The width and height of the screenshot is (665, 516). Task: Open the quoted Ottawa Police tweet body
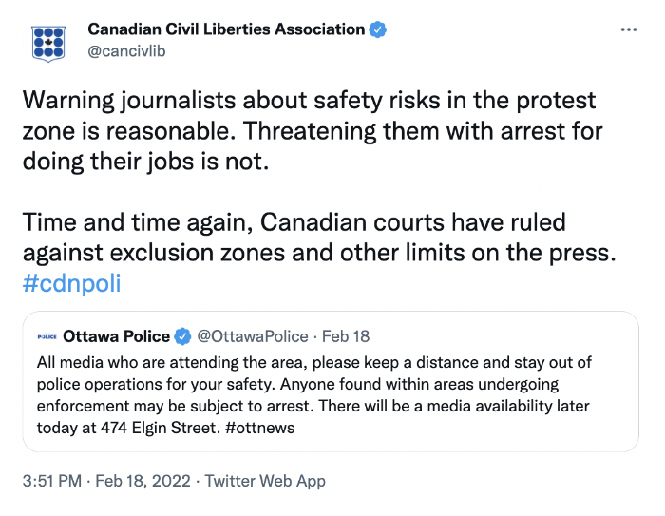(313, 395)
